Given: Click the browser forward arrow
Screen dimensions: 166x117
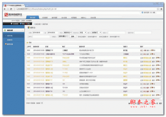Looking at the screenshot, I should click(8, 9).
